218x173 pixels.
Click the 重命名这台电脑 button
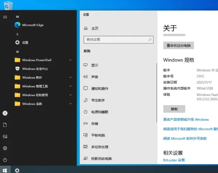[x=178, y=45]
